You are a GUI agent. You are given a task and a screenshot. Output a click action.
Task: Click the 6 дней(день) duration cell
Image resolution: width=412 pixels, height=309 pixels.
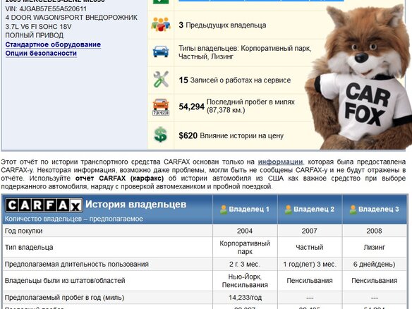point(375,265)
